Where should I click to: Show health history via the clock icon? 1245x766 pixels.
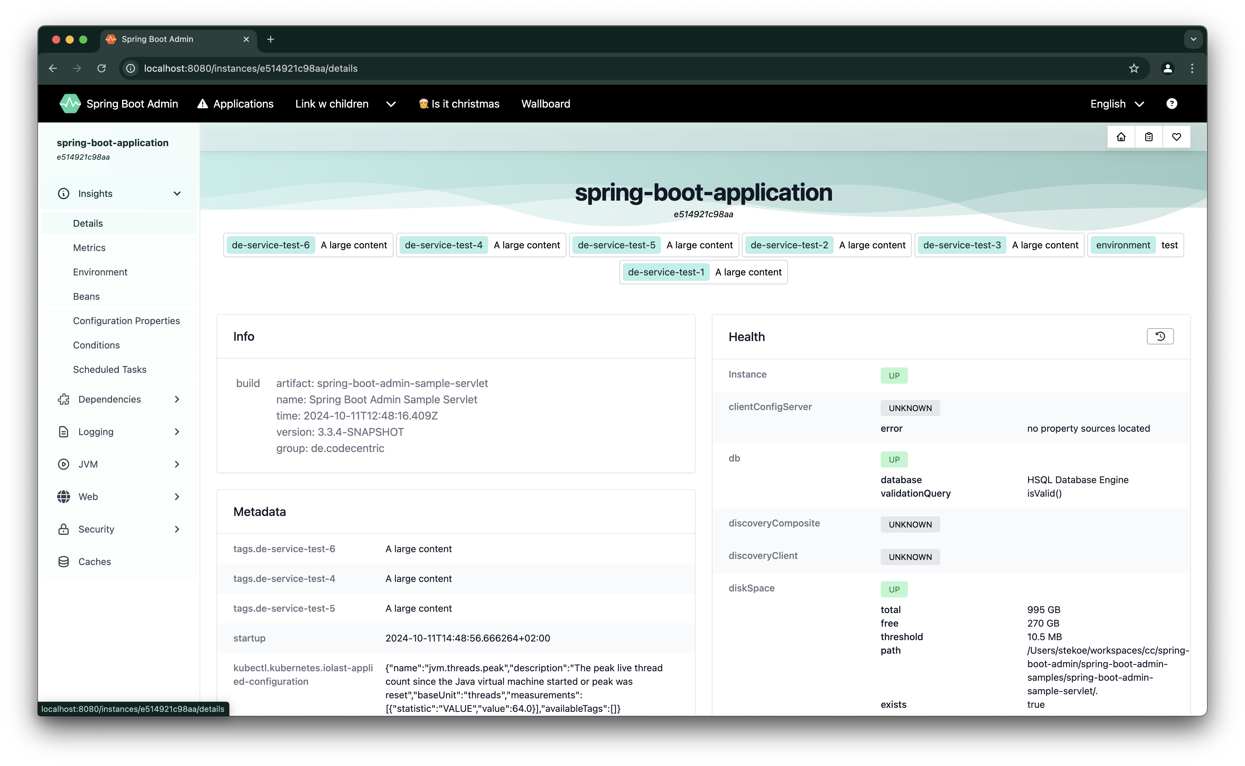(1160, 336)
